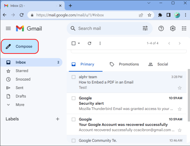The image size is (190, 146).
Task: Select the Google Community Te. email checkbox
Action: click(74, 141)
